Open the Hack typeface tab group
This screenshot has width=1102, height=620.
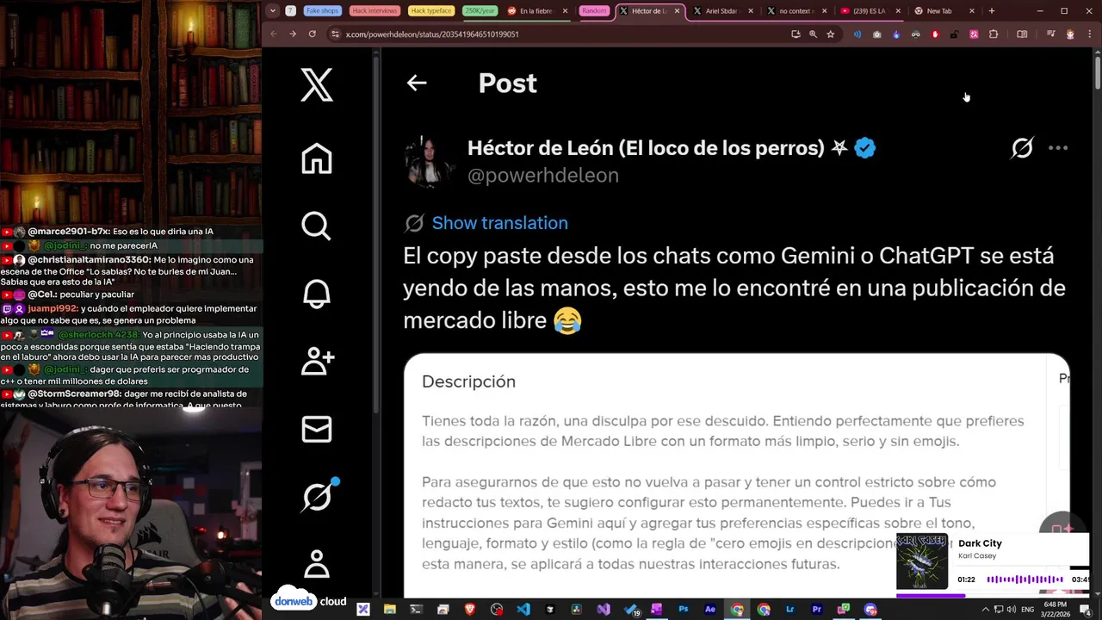pos(431,11)
